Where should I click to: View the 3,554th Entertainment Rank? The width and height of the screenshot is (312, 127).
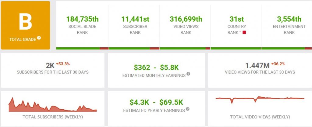pos(289,19)
